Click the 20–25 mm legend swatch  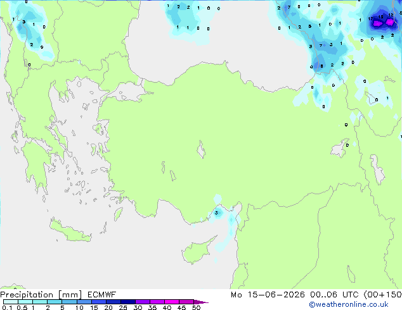[113, 302]
